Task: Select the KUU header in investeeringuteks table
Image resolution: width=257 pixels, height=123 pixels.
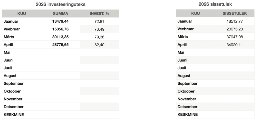Action: (x=22, y=14)
